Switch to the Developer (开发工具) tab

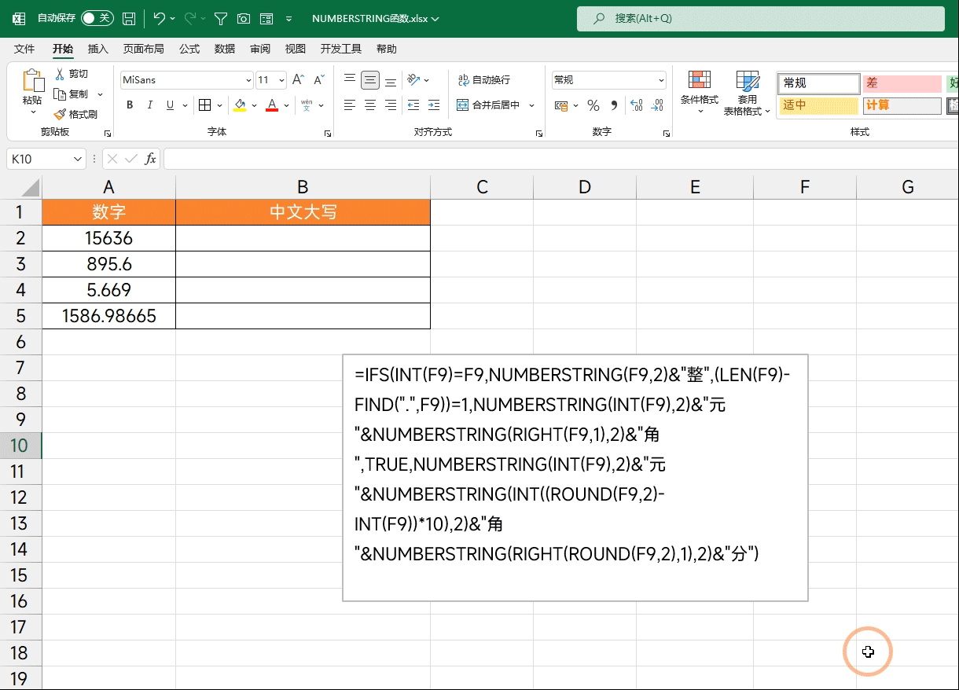pyautogui.click(x=341, y=49)
